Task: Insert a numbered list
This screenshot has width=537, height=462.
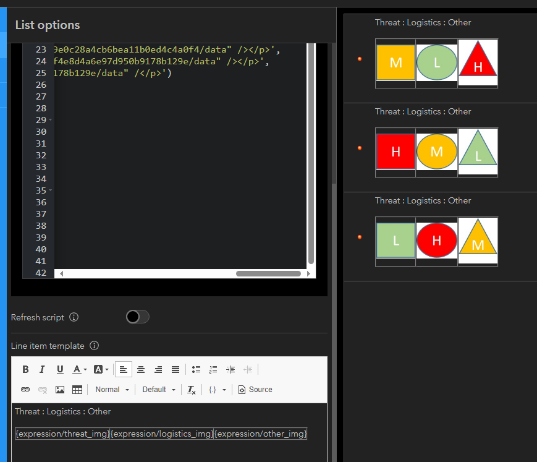Action: tap(213, 369)
